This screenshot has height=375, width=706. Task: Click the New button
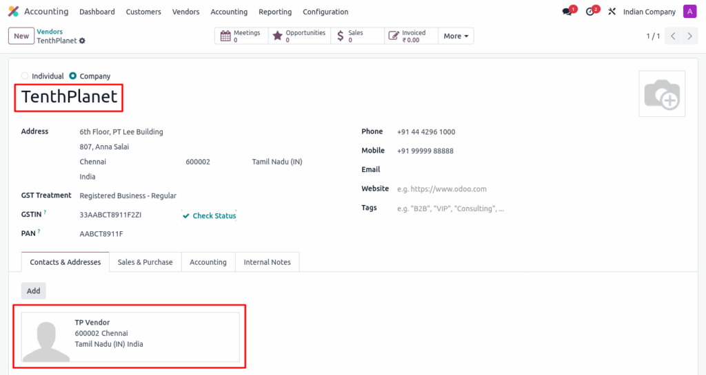pyautogui.click(x=21, y=36)
